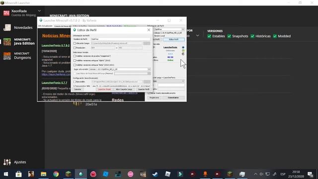318x179 pixels.
Task: Enable old Beta versions checkbox
Action: [75, 65]
